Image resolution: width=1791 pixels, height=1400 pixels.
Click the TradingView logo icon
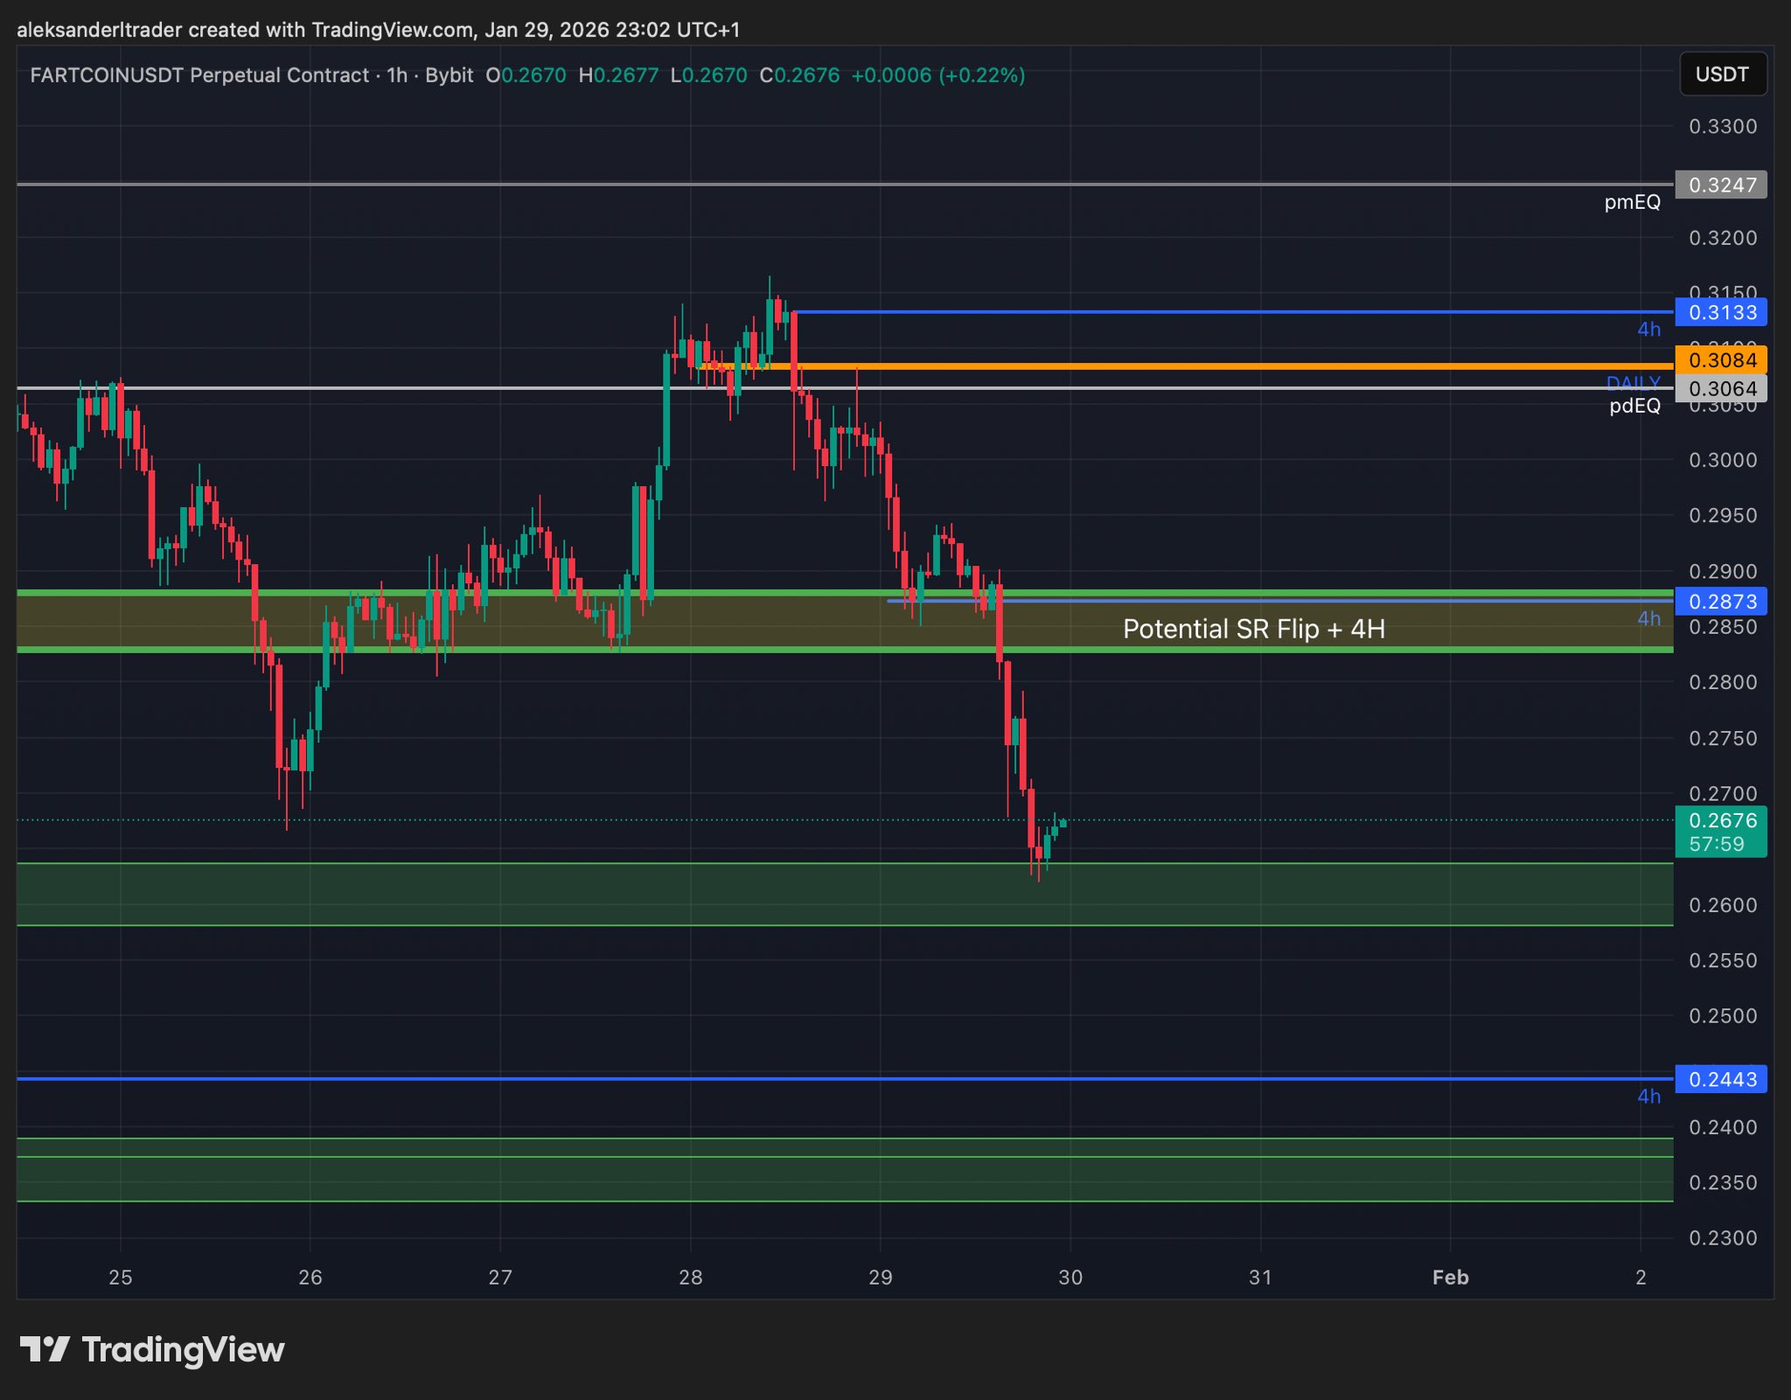[x=45, y=1349]
